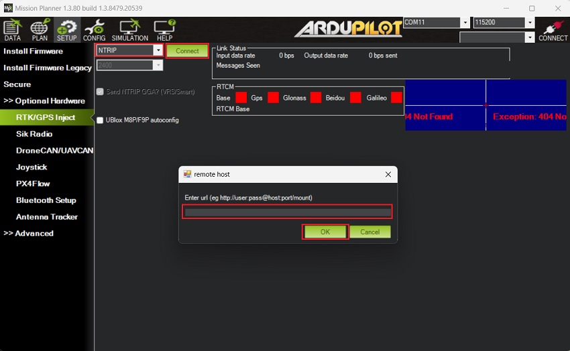Click Cancel in remote host dialog

pyautogui.click(x=369, y=232)
